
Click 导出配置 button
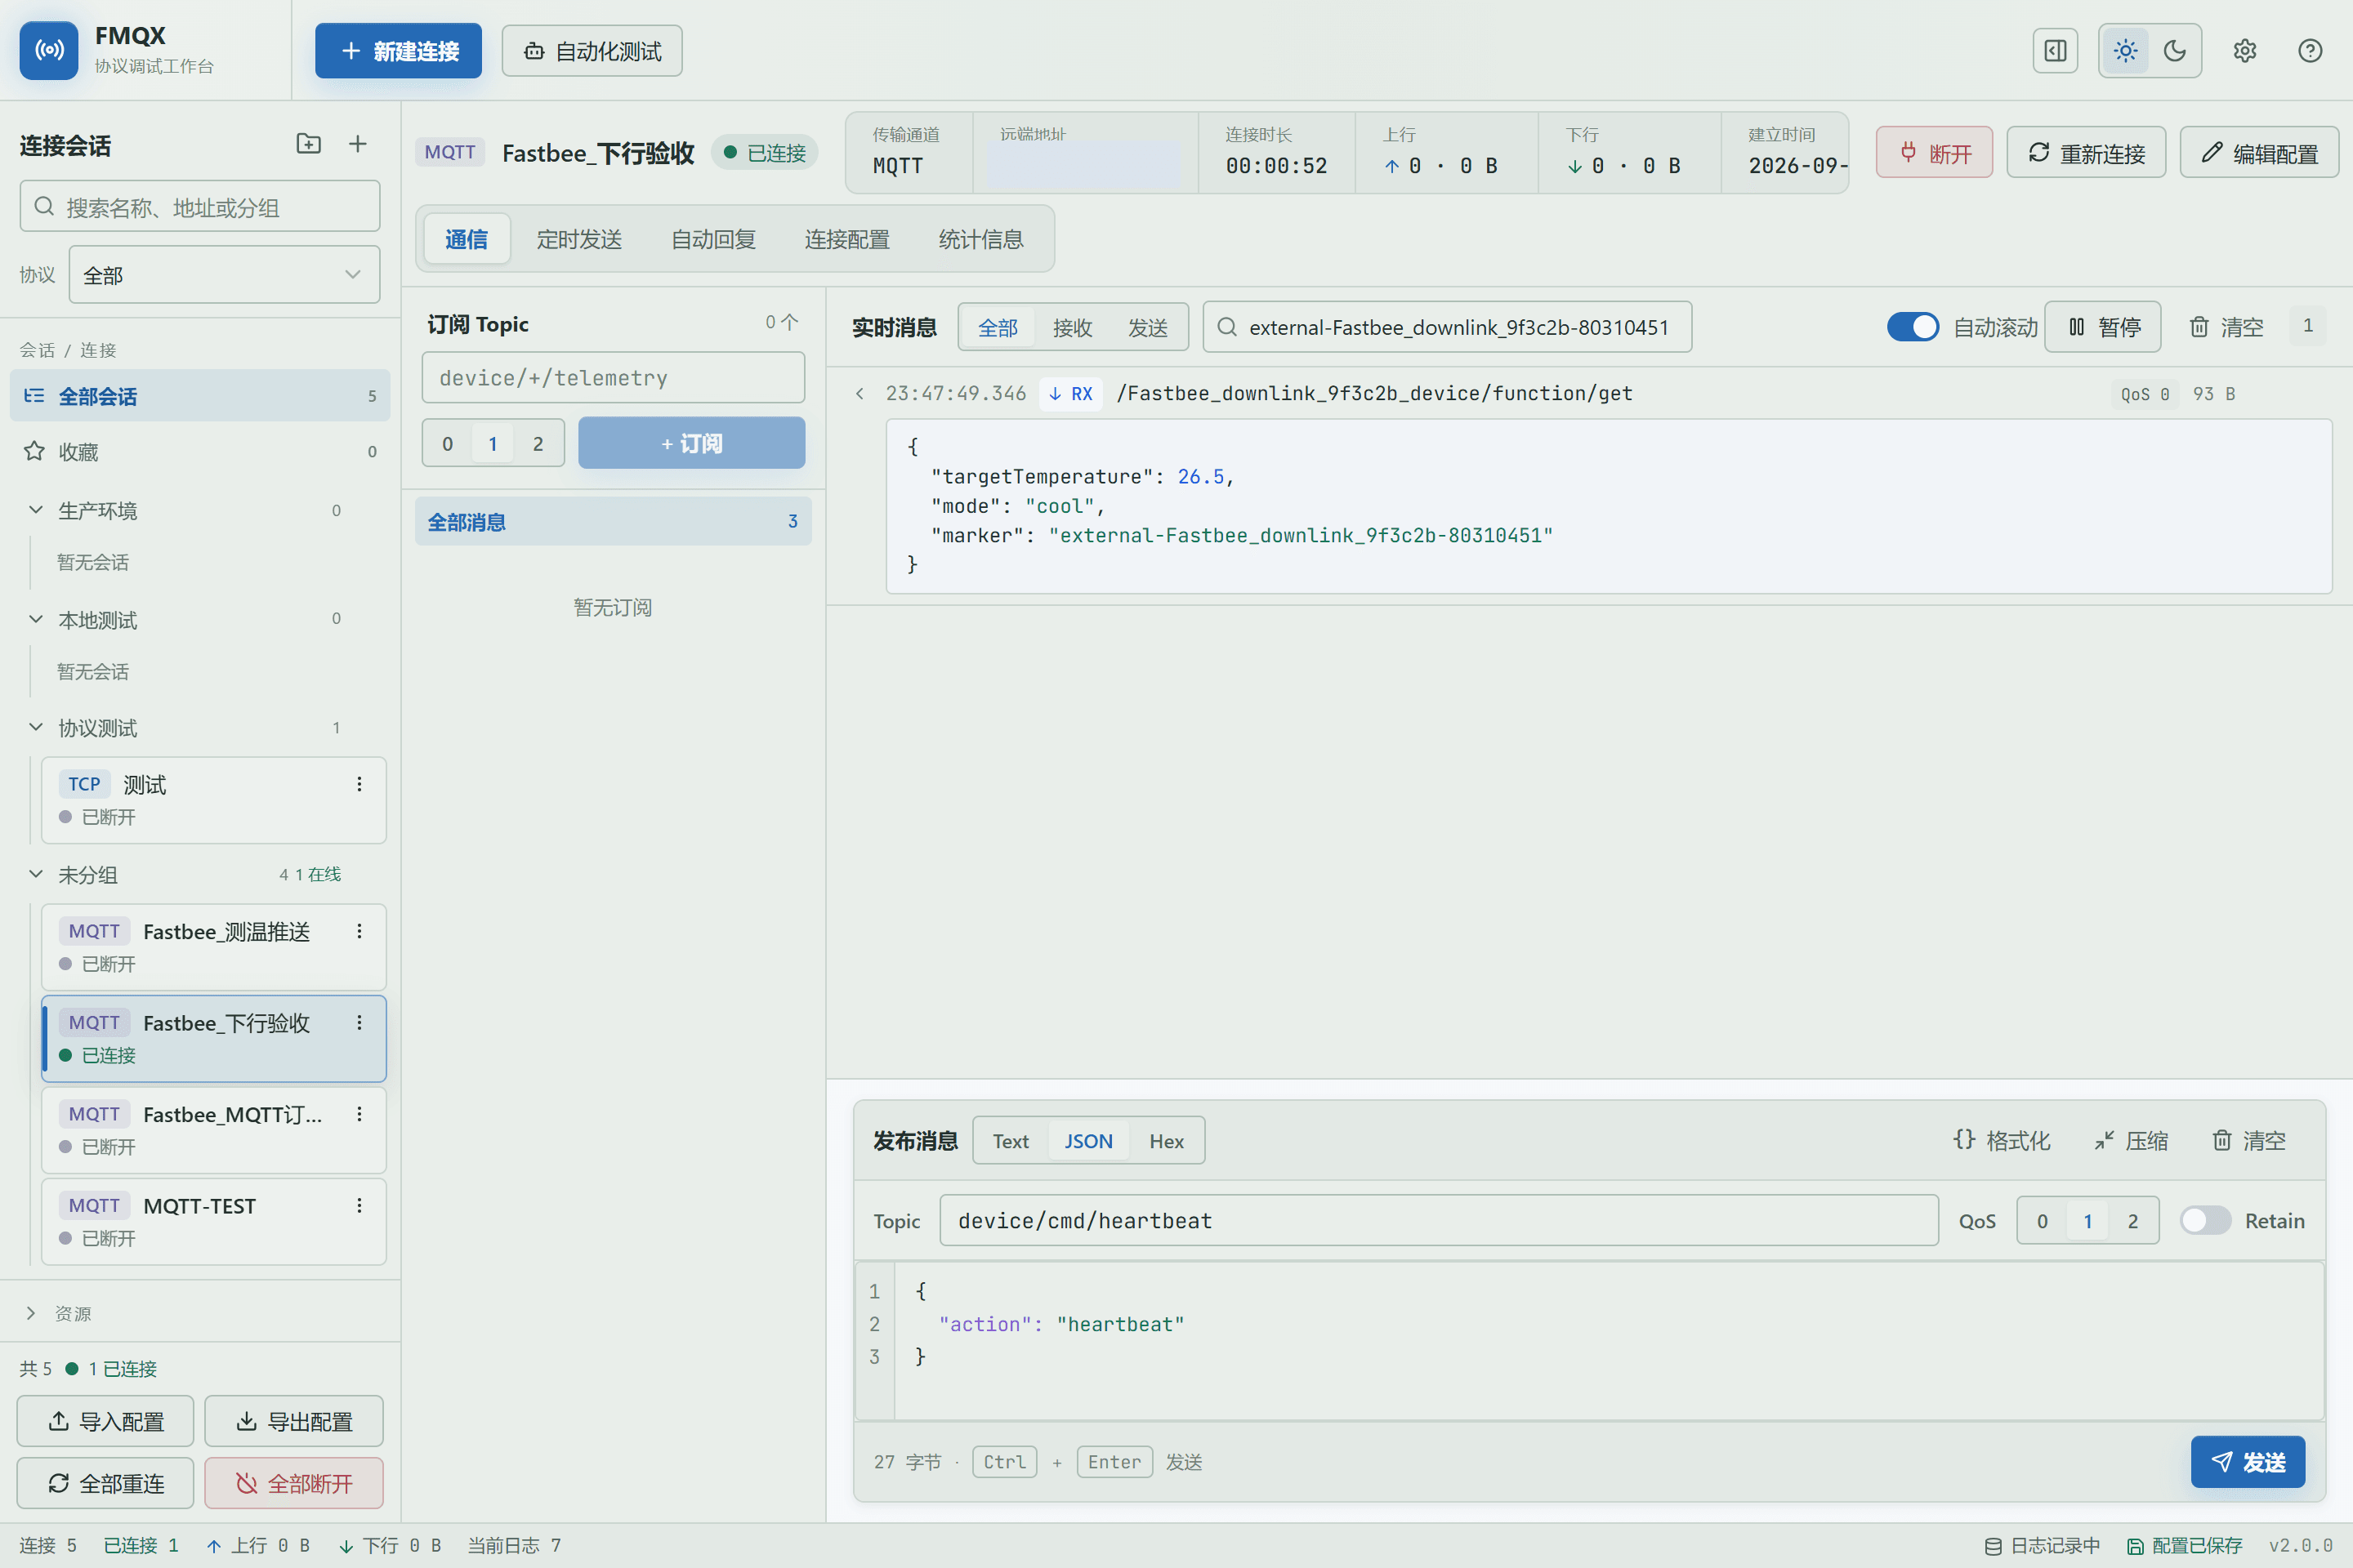pyautogui.click(x=294, y=1420)
